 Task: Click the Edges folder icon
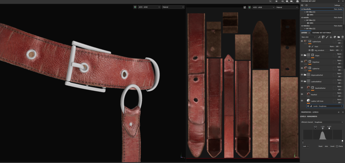305,55
